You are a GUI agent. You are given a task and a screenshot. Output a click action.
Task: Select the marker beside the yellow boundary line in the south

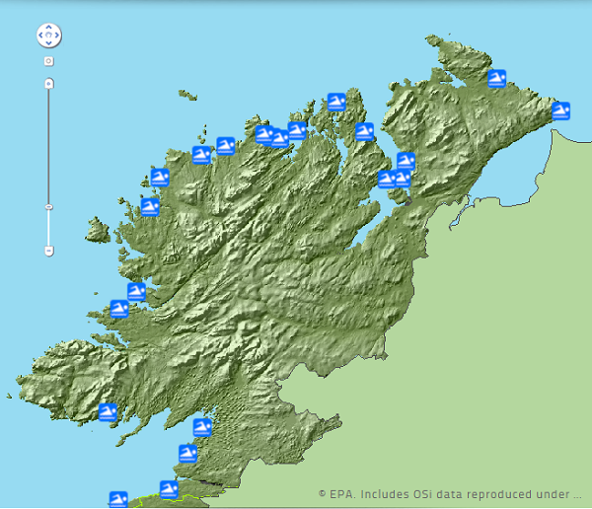pos(169,489)
